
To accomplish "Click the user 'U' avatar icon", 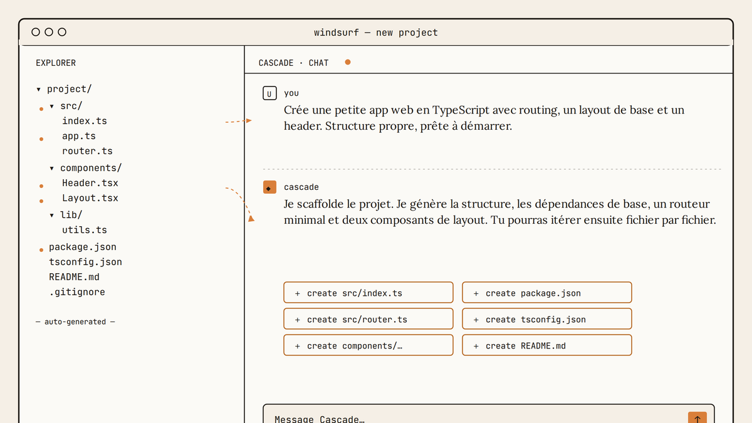I will click(x=269, y=94).
